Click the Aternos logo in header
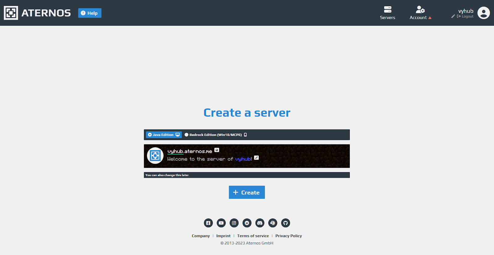Screen dimensions: 494x255 click(x=11, y=13)
